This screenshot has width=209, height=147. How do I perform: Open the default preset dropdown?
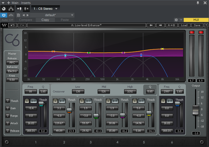point(52,15)
